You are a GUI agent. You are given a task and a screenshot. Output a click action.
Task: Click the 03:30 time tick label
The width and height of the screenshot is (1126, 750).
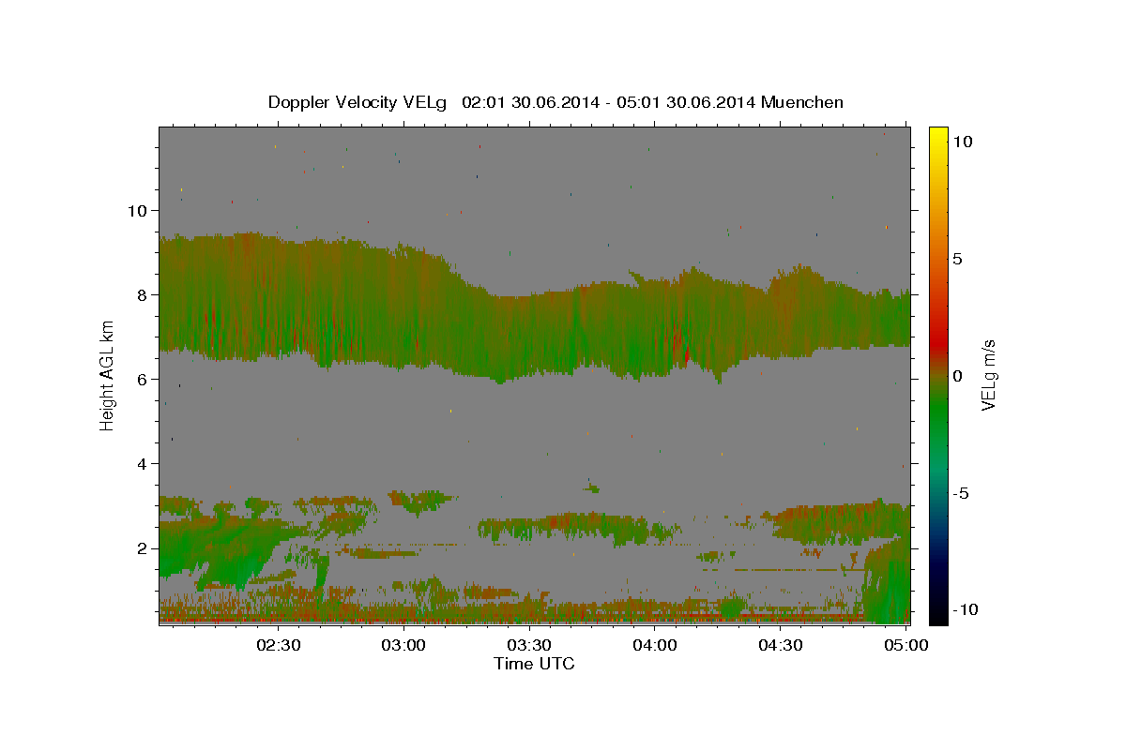(528, 645)
